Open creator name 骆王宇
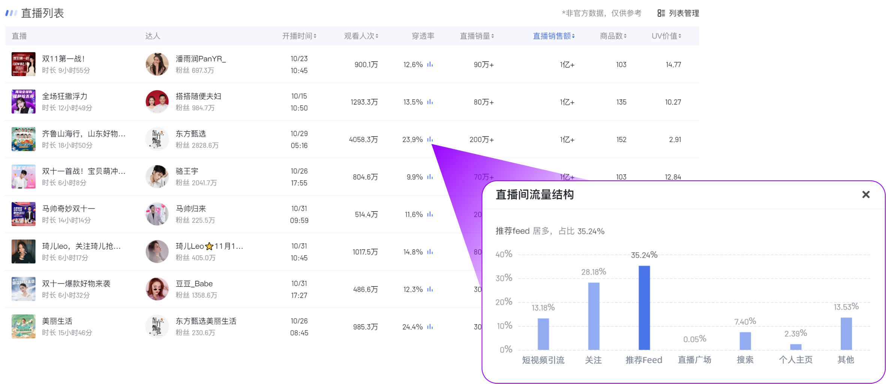The width and height of the screenshot is (886, 384). [x=187, y=171]
